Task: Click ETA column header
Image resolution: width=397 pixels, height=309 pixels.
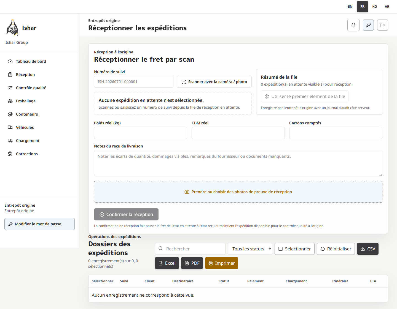Action: pyautogui.click(x=373, y=281)
